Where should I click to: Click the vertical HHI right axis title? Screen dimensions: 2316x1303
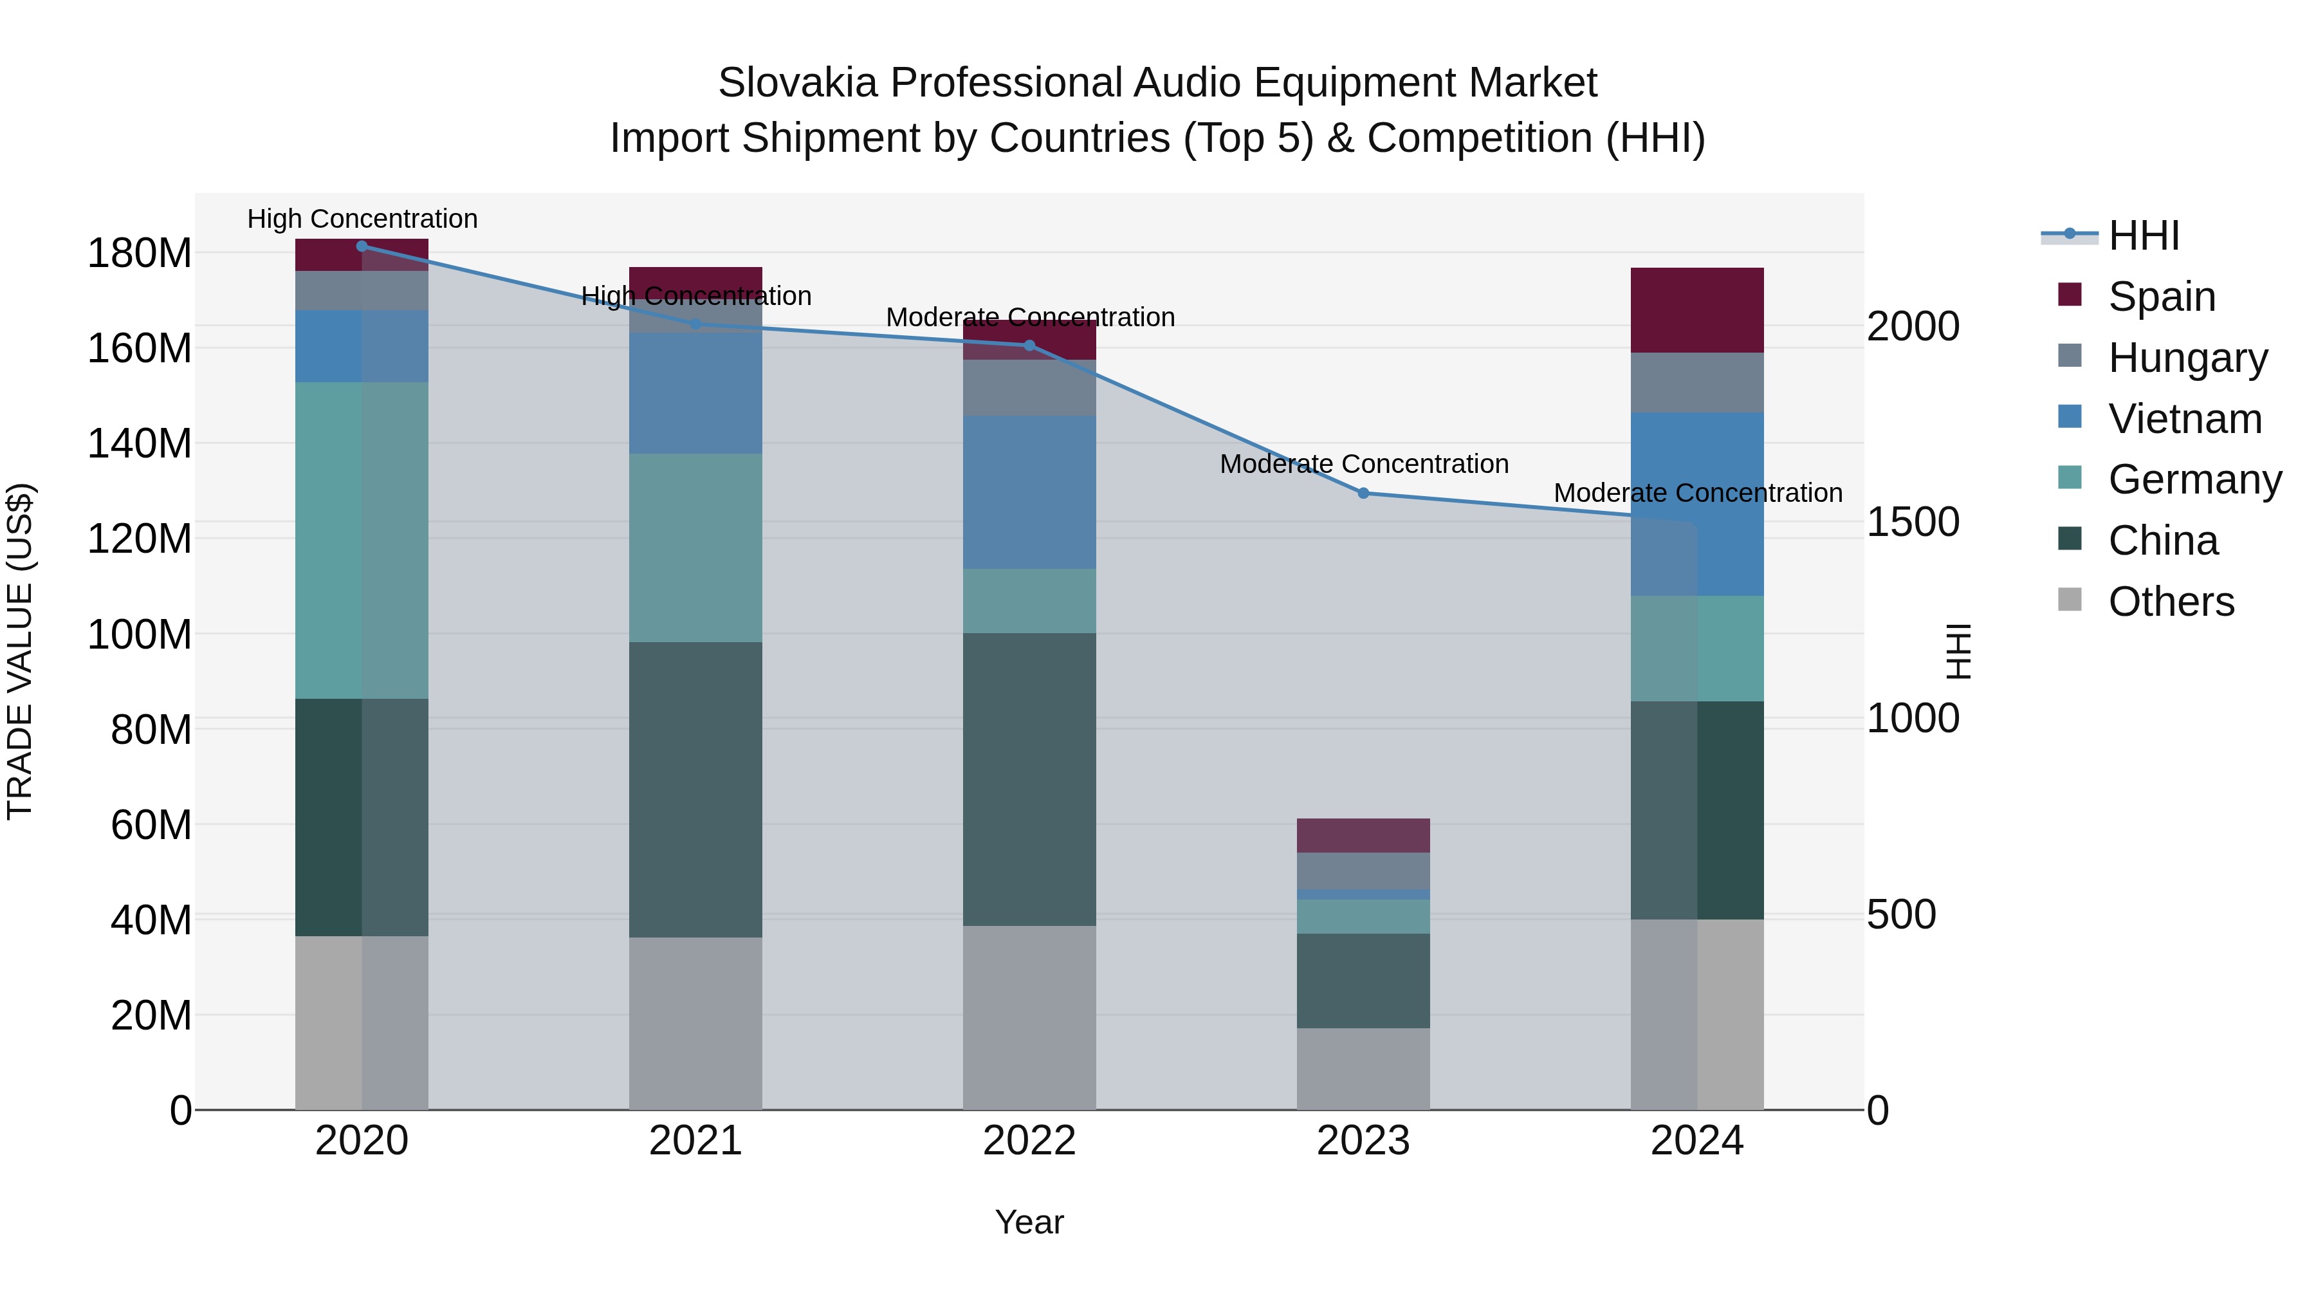click(1958, 651)
